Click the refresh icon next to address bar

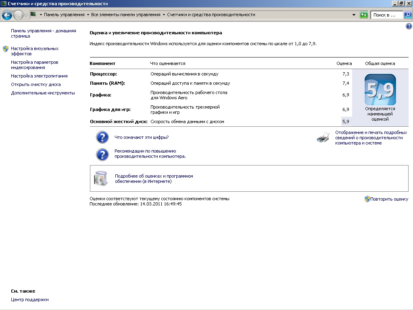pos(364,15)
